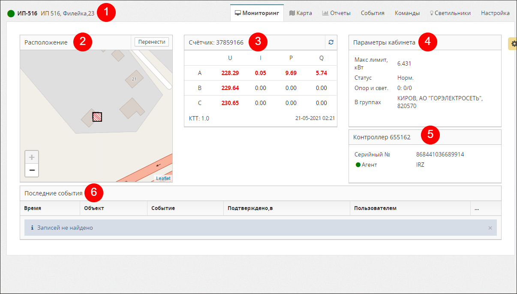This screenshot has height=294, width=517.
Task: Zoom out on the map
Action: coord(32,170)
